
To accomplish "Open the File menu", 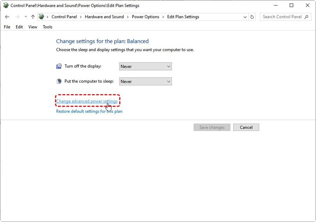I will click(x=7, y=27).
